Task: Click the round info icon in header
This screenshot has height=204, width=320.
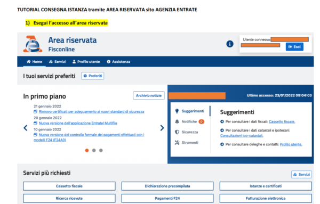Action: point(230,44)
